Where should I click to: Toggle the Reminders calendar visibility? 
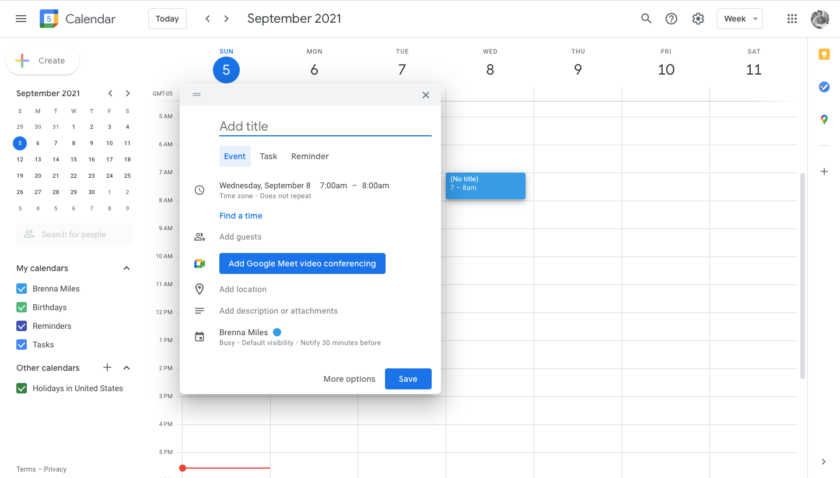tap(22, 326)
